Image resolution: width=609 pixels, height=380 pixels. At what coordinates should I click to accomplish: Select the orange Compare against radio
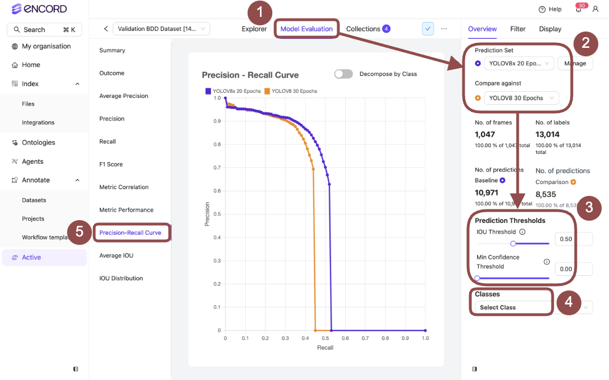tap(478, 98)
